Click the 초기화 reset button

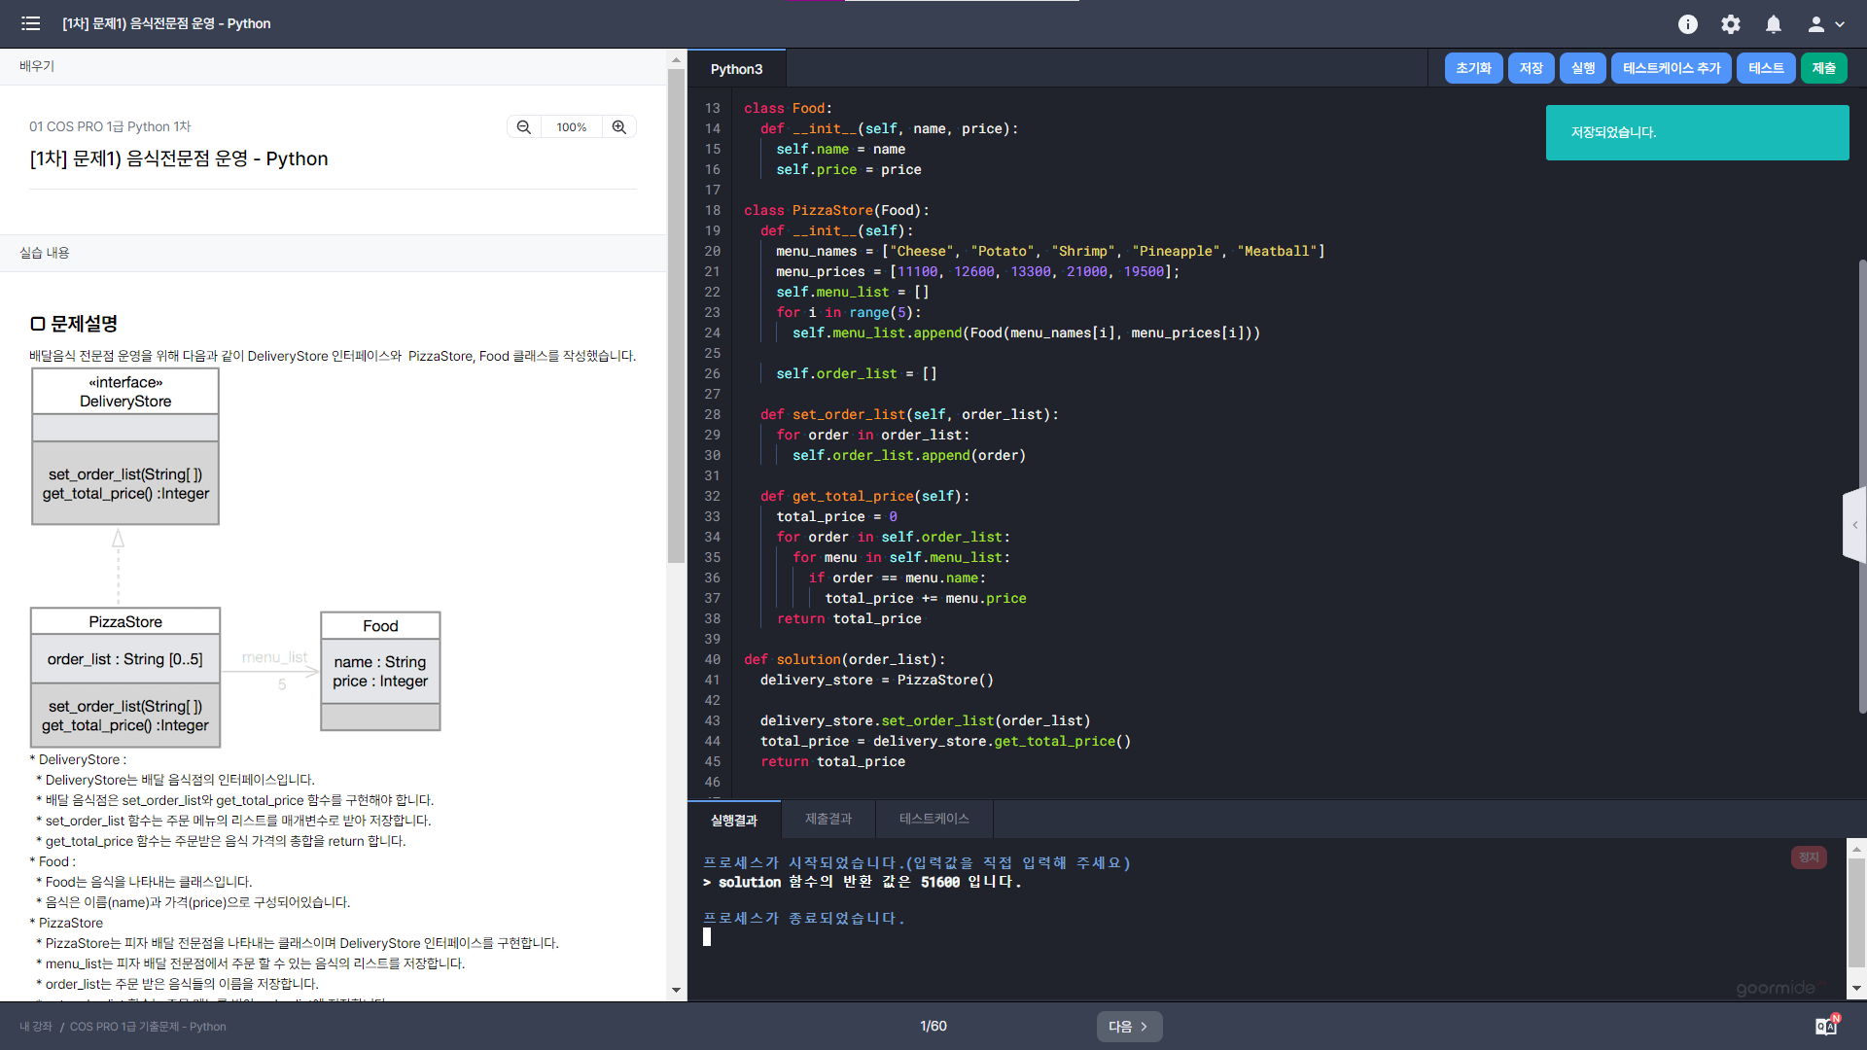pyautogui.click(x=1473, y=68)
